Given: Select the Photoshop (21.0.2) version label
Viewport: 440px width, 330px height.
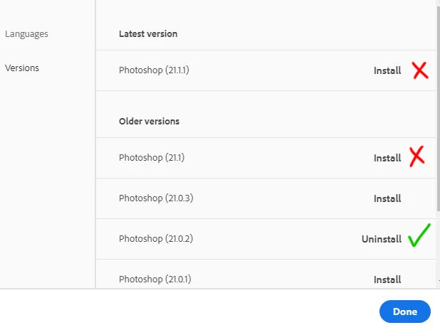Looking at the screenshot, I should 156,239.
